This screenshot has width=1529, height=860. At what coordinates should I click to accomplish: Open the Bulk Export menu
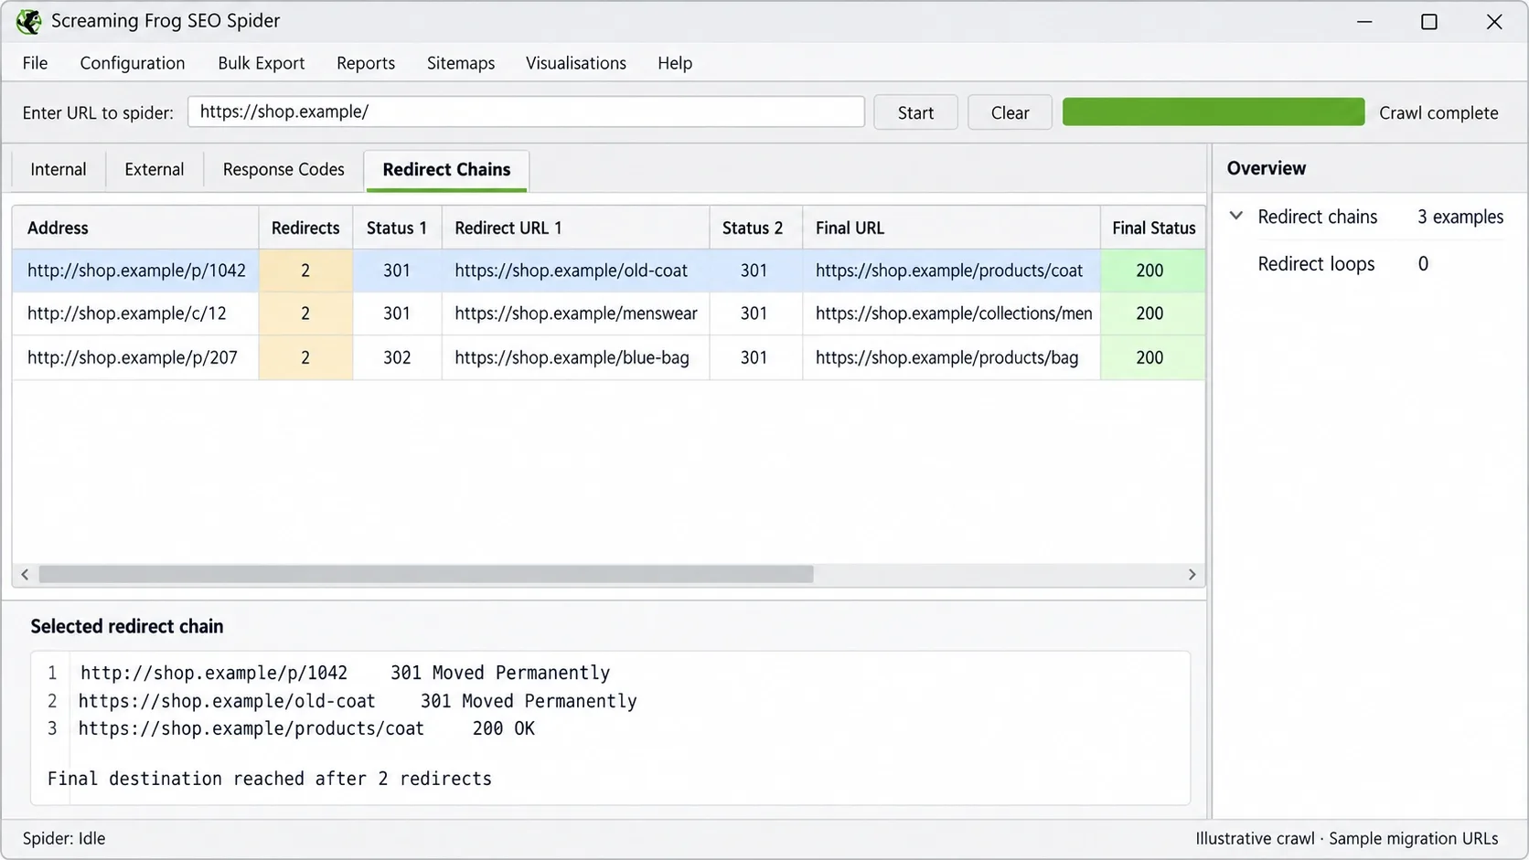tap(262, 63)
